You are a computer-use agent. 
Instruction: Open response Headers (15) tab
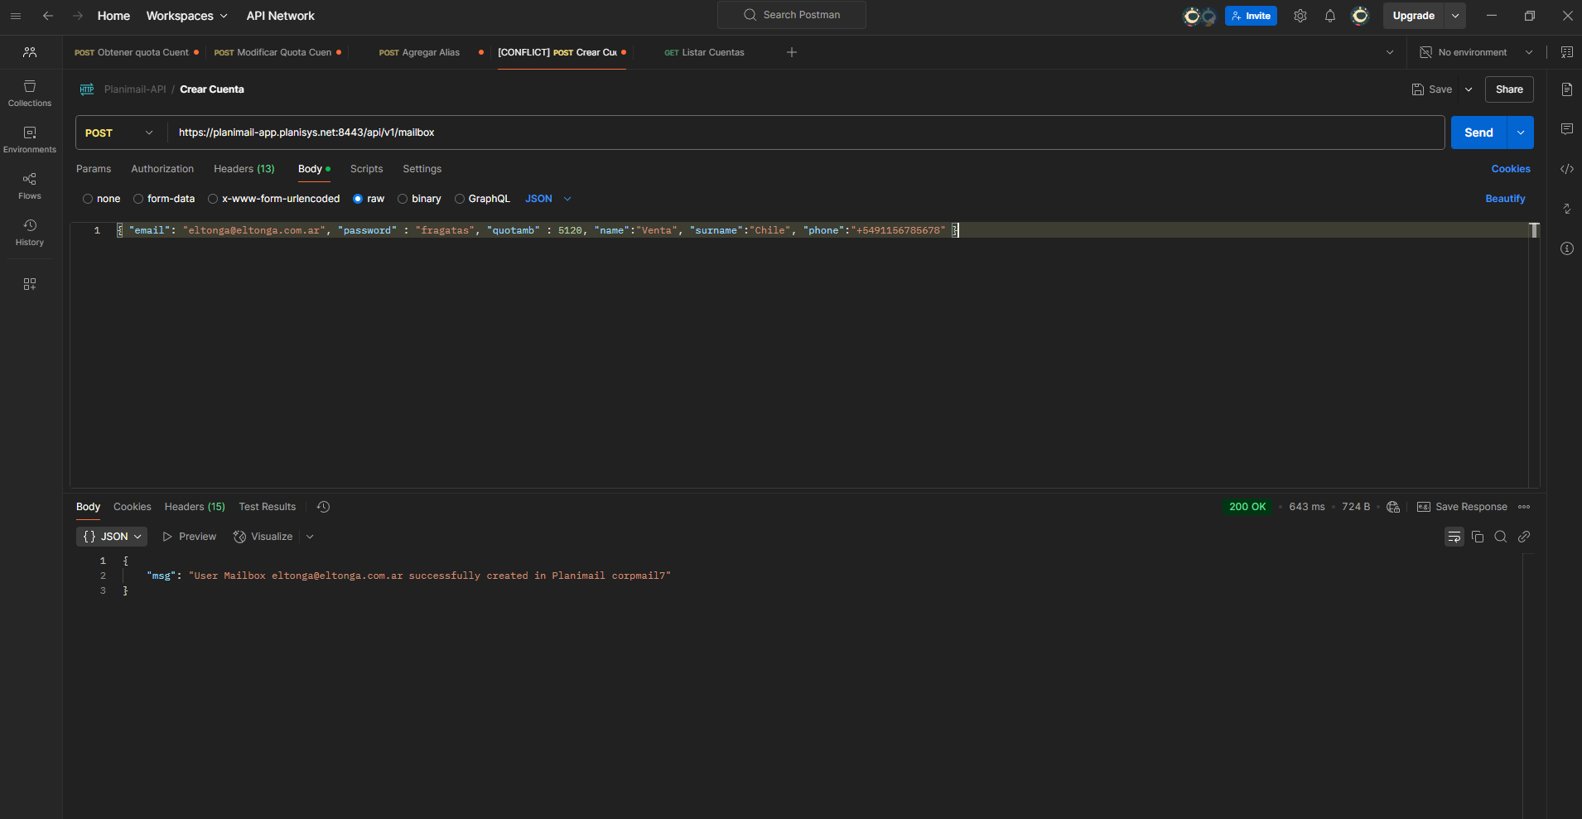tap(195, 507)
